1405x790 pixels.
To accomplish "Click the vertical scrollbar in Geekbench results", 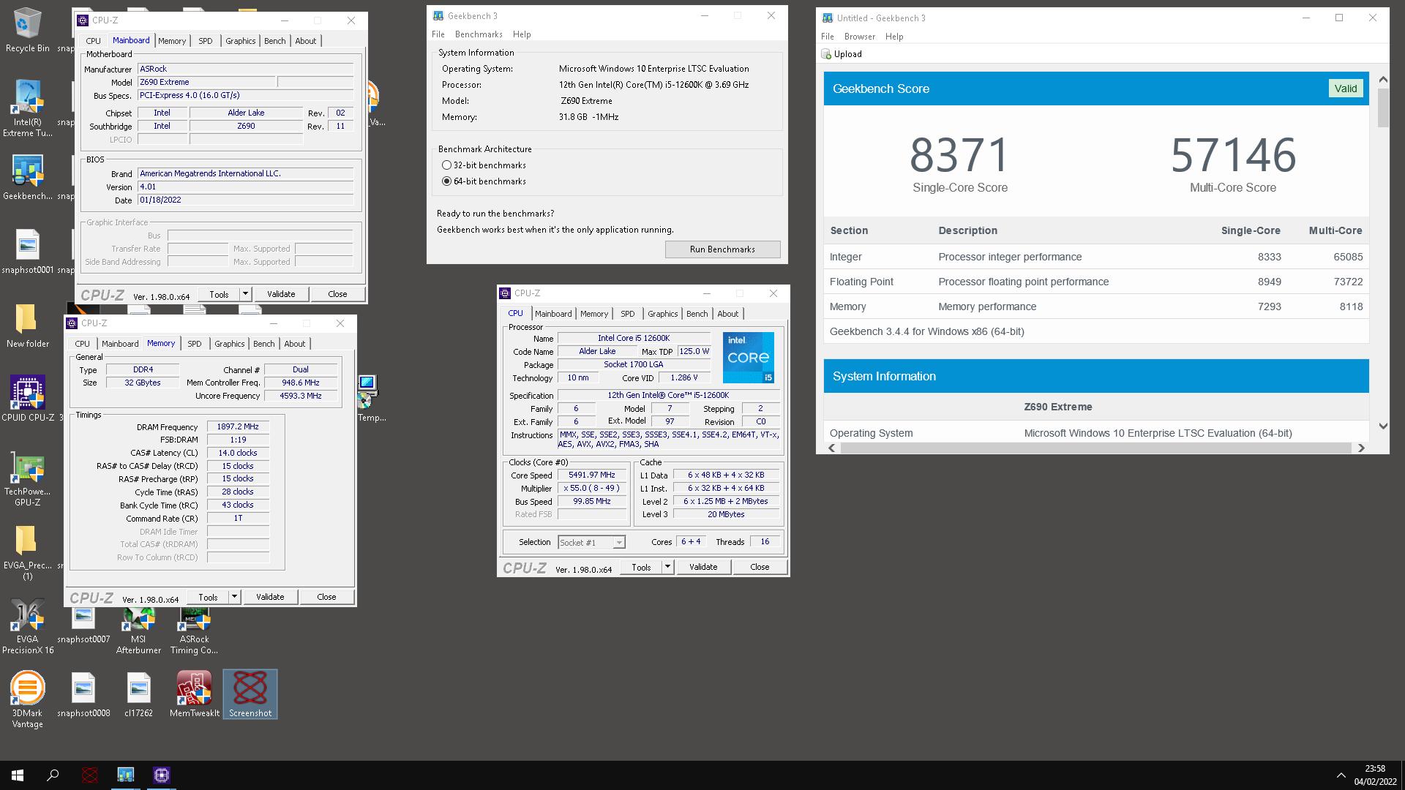I will click(1382, 108).
